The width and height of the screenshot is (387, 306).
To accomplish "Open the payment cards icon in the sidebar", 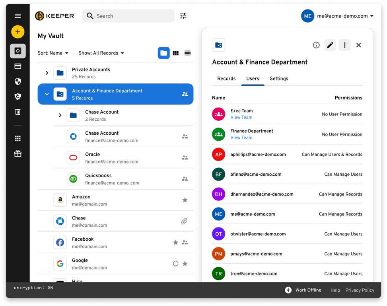I will (x=18, y=66).
